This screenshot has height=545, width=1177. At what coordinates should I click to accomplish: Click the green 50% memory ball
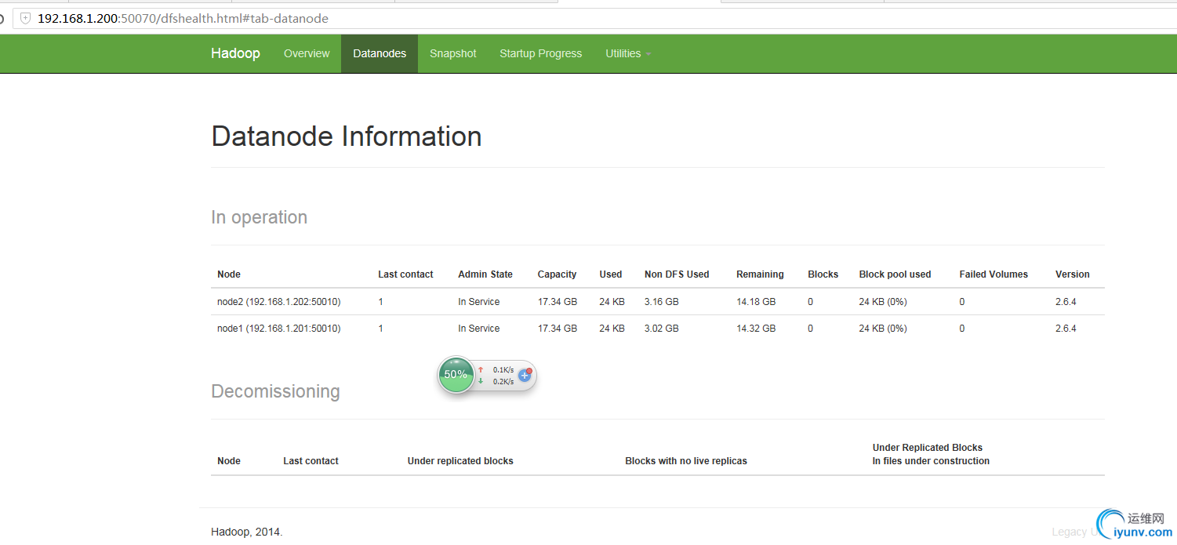(x=456, y=374)
